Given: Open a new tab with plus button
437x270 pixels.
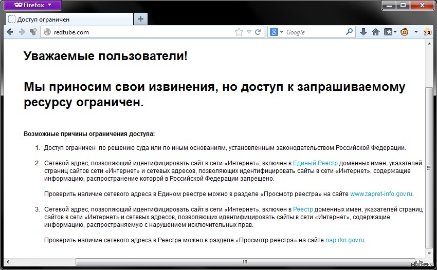Looking at the screenshot, I should (x=140, y=19).
